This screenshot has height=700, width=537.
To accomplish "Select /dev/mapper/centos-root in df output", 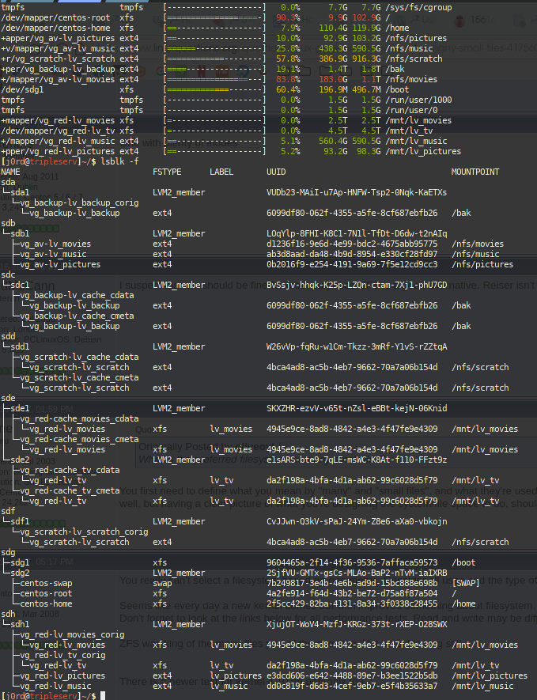I will (x=55, y=18).
